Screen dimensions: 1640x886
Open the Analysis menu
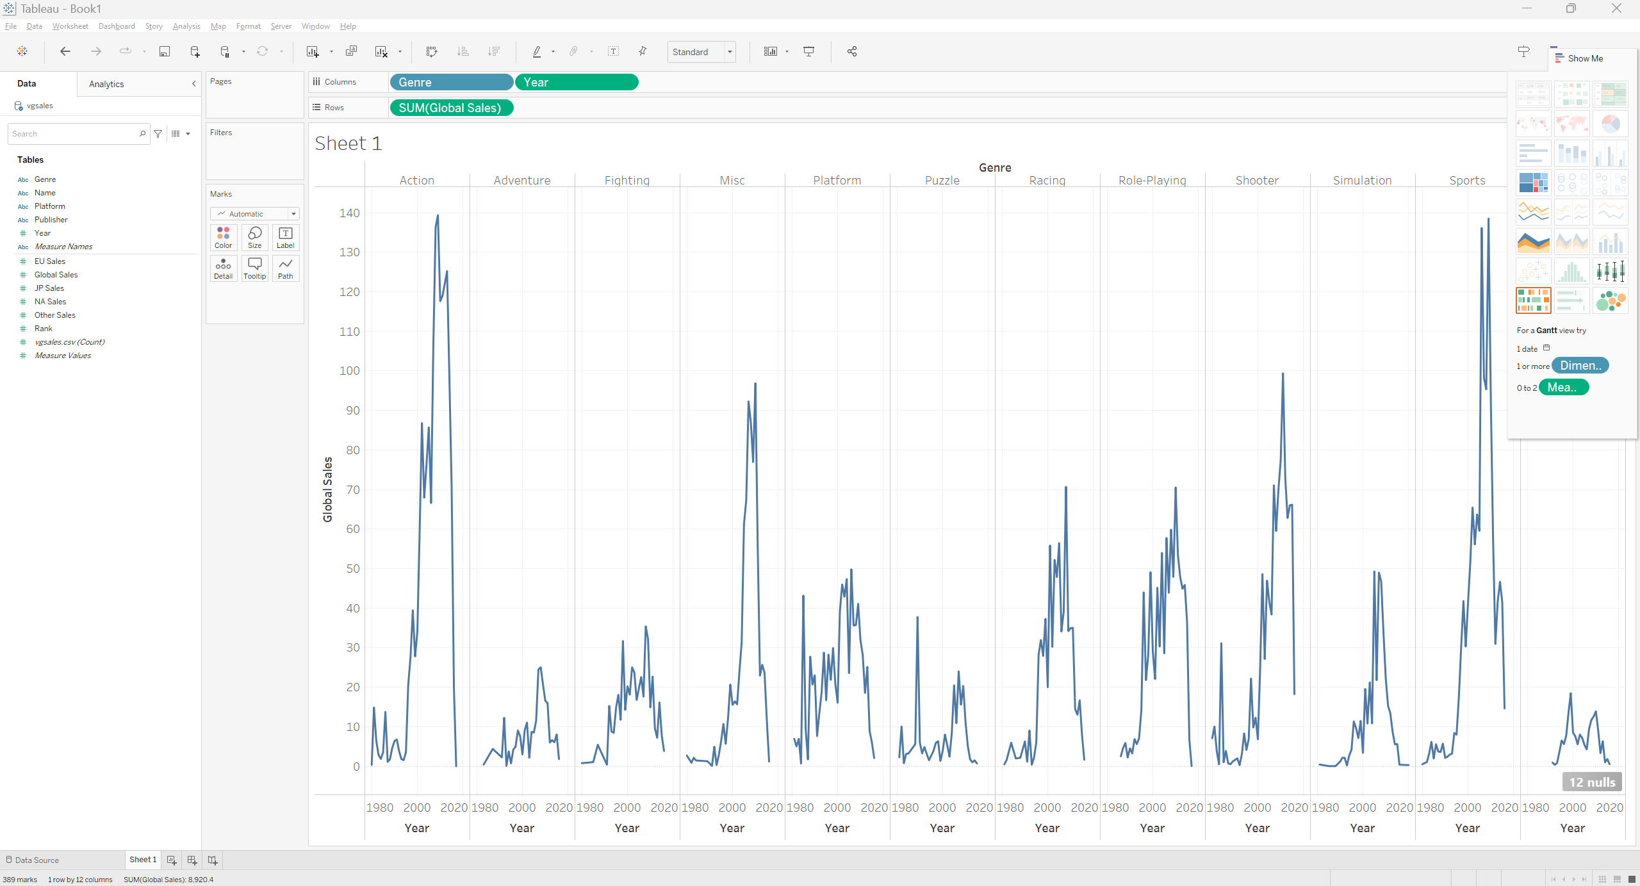[186, 26]
